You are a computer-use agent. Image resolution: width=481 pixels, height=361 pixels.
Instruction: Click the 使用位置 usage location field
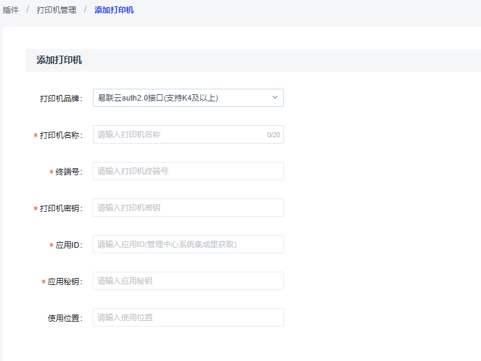[188, 317]
